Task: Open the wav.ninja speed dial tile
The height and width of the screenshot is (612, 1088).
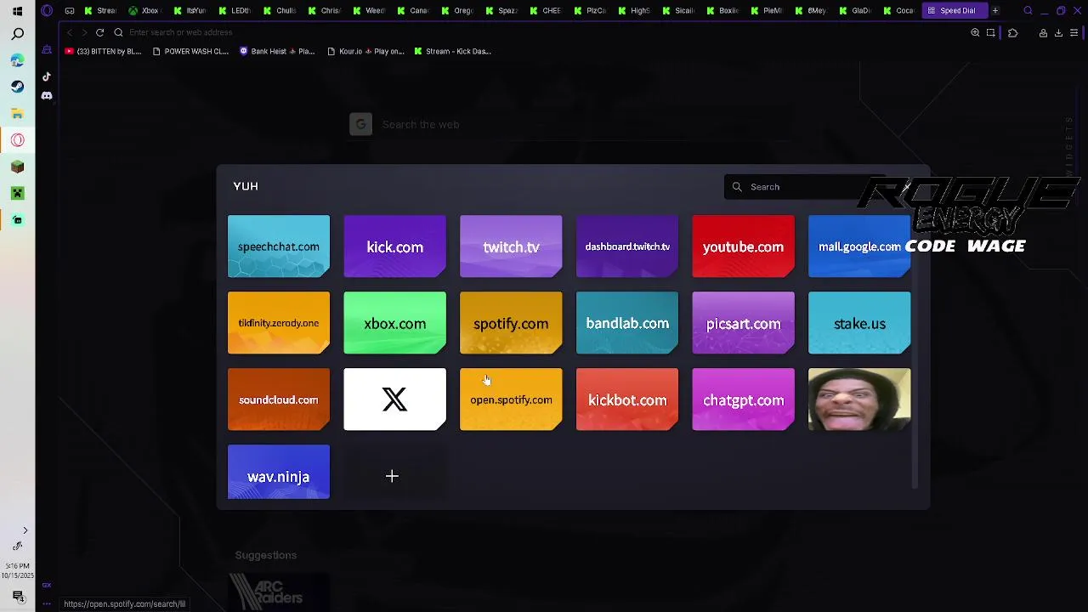Action: pyautogui.click(x=278, y=472)
